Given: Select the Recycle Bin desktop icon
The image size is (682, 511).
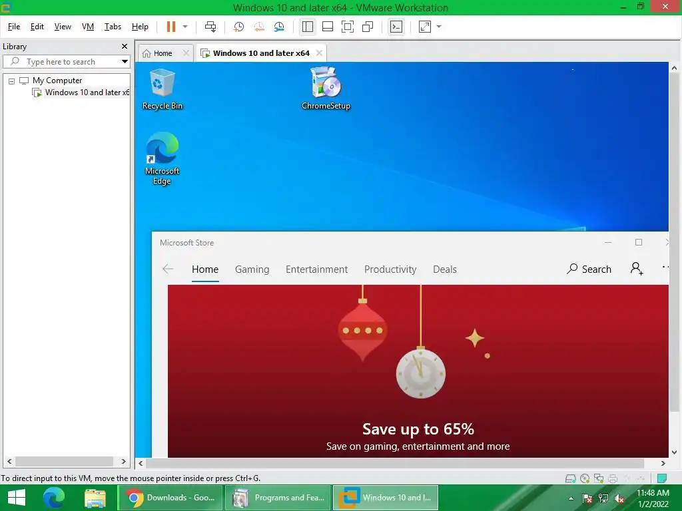Looking at the screenshot, I should tap(163, 89).
